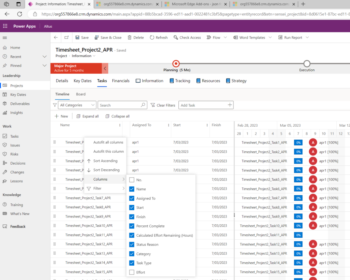Open the Board view tab

tap(81, 94)
